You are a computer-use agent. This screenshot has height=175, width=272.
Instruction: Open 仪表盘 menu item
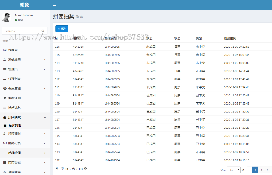(x=25, y=50)
